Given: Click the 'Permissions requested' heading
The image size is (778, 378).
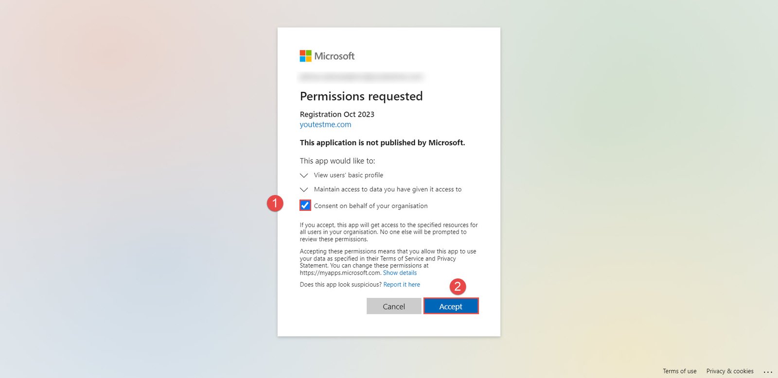Looking at the screenshot, I should [x=361, y=96].
